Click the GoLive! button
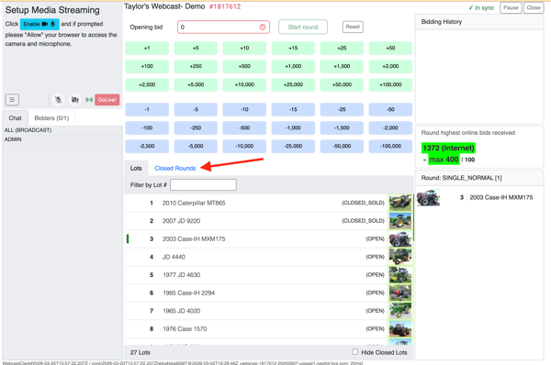This screenshot has width=551, height=365. point(107,100)
